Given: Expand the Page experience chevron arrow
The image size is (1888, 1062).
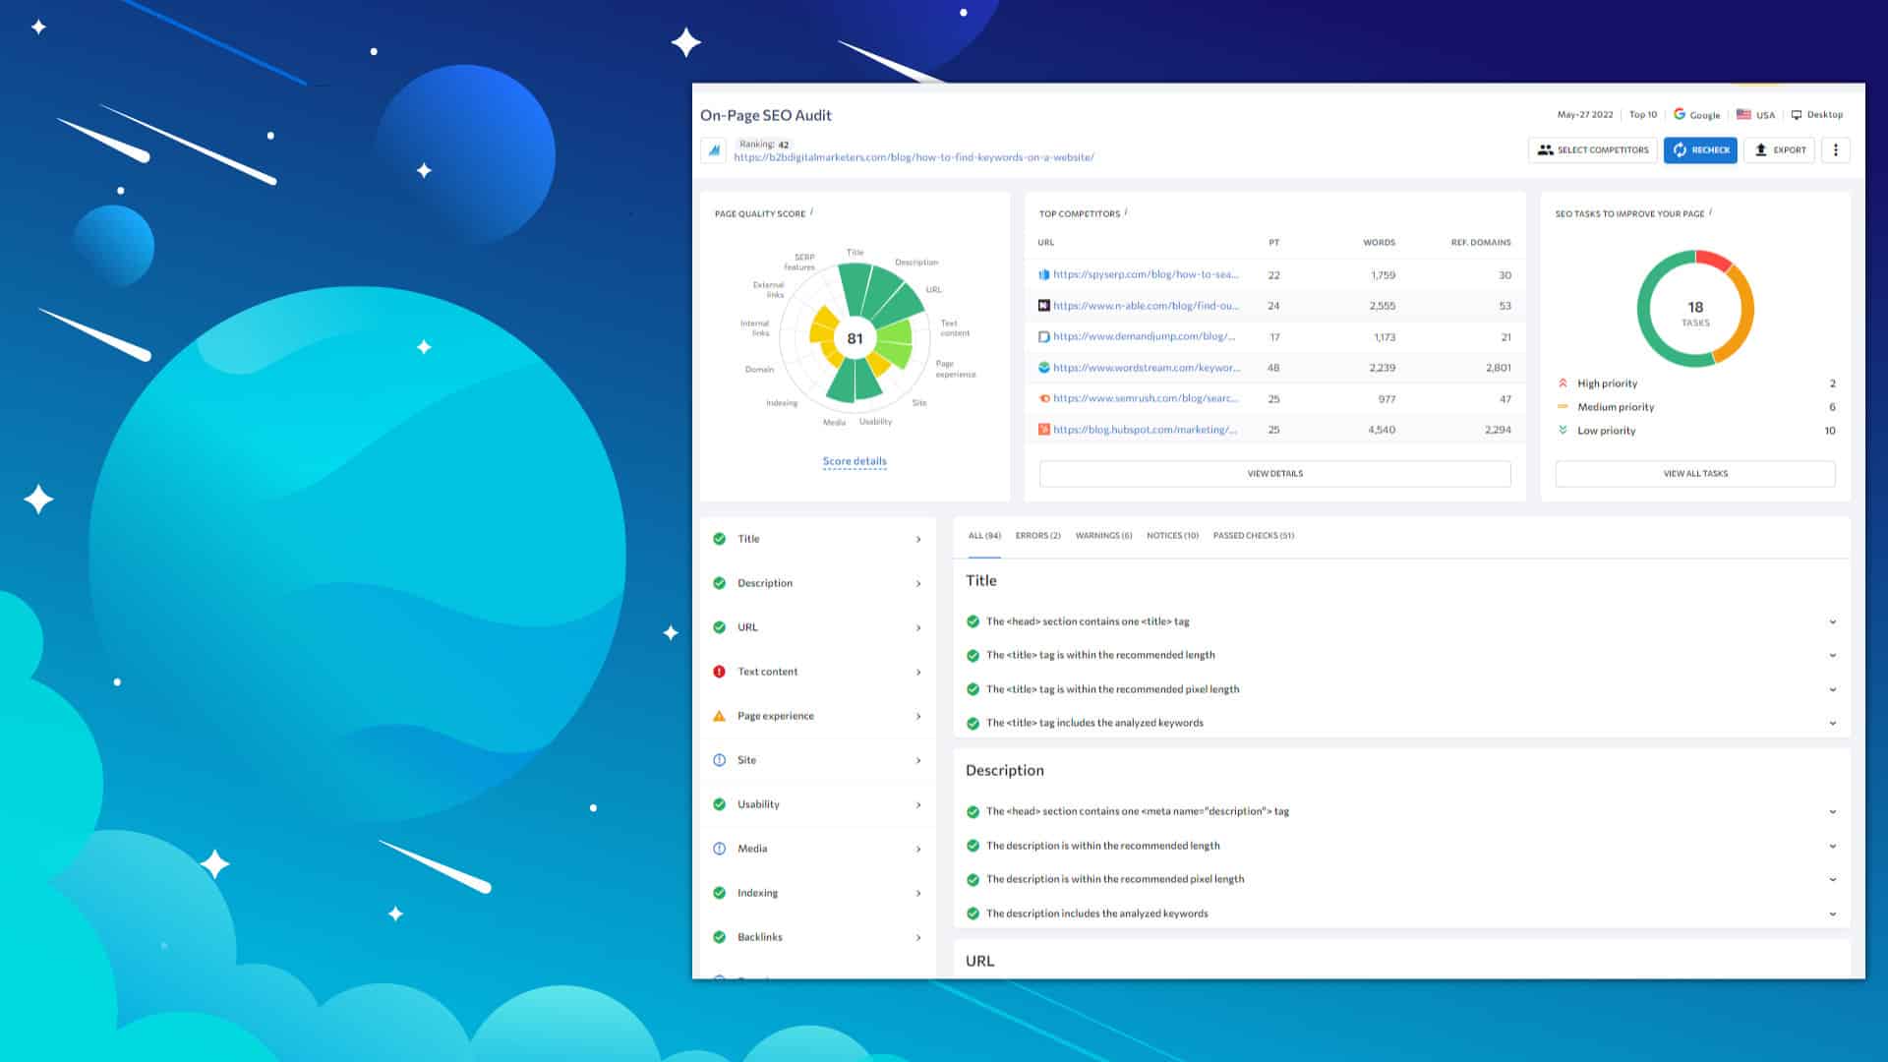Looking at the screenshot, I should point(918,717).
